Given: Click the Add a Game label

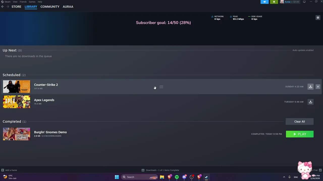Looking at the screenshot, I should click(11, 170).
